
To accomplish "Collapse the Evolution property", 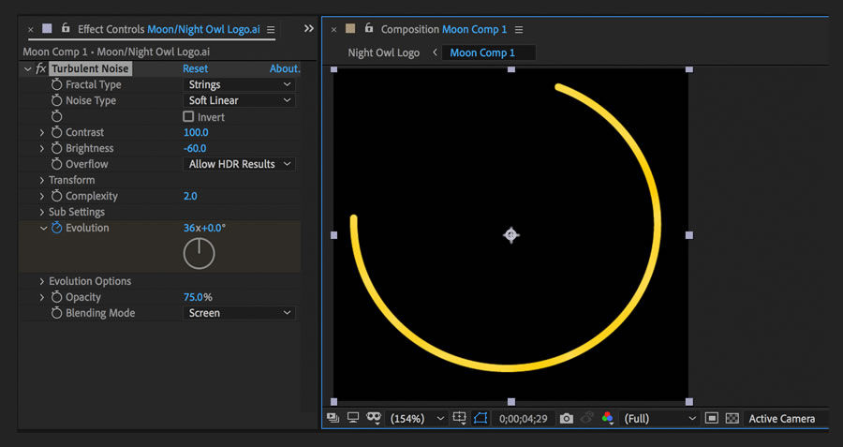I will point(43,228).
